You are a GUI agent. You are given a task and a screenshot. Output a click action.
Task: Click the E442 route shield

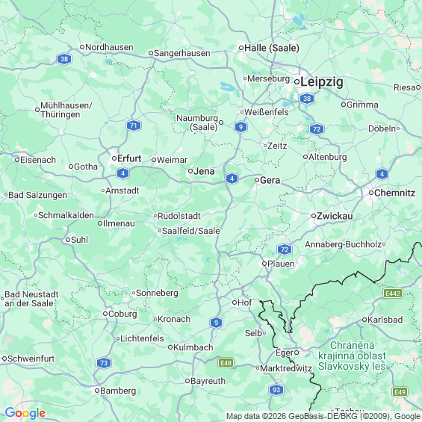pyautogui.click(x=393, y=294)
